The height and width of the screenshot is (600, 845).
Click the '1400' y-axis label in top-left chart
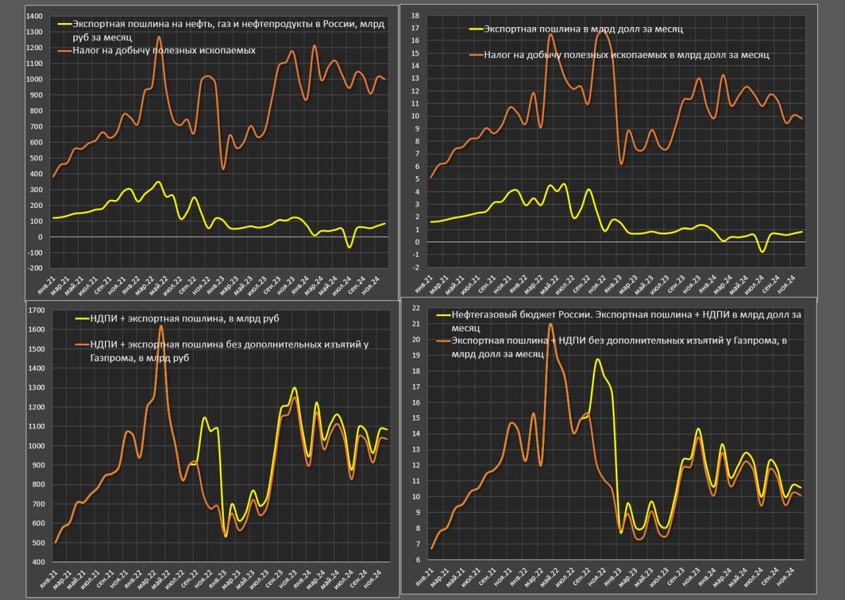[34, 16]
